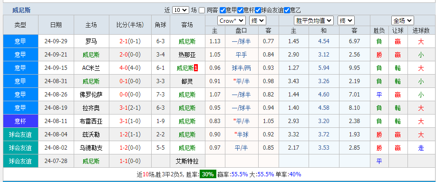Uncheck the 意乙 league filter
The width and height of the screenshot is (436, 182).
click(x=287, y=10)
